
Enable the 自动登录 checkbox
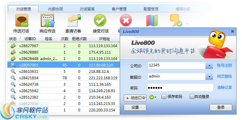(192, 97)
